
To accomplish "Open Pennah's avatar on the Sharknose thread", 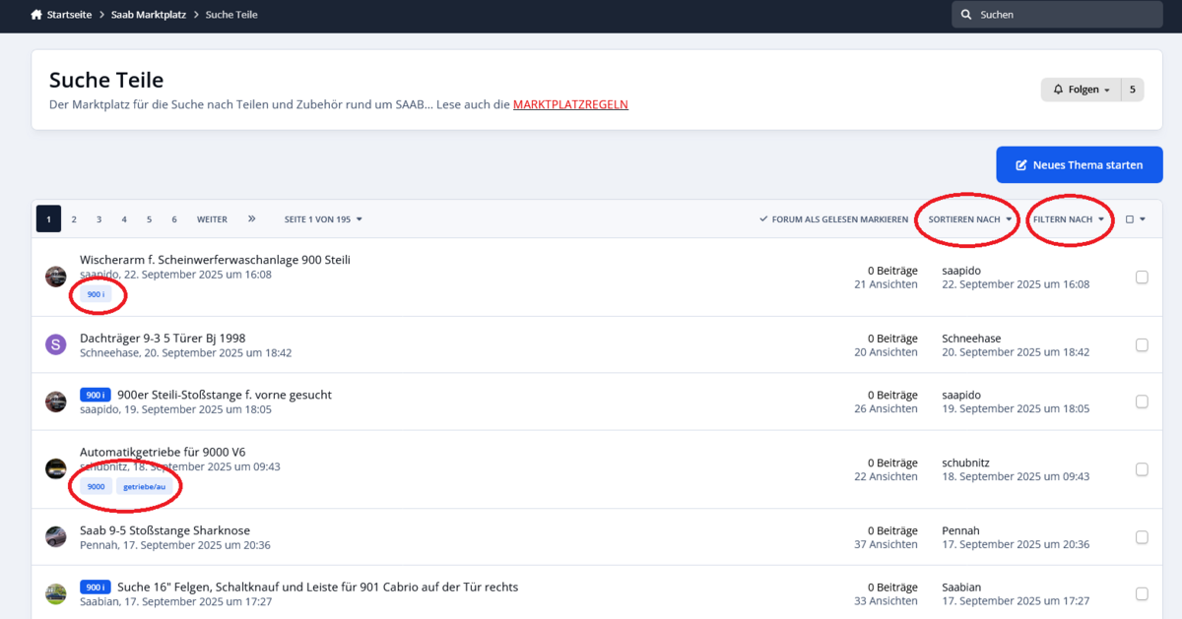I will [x=56, y=536].
